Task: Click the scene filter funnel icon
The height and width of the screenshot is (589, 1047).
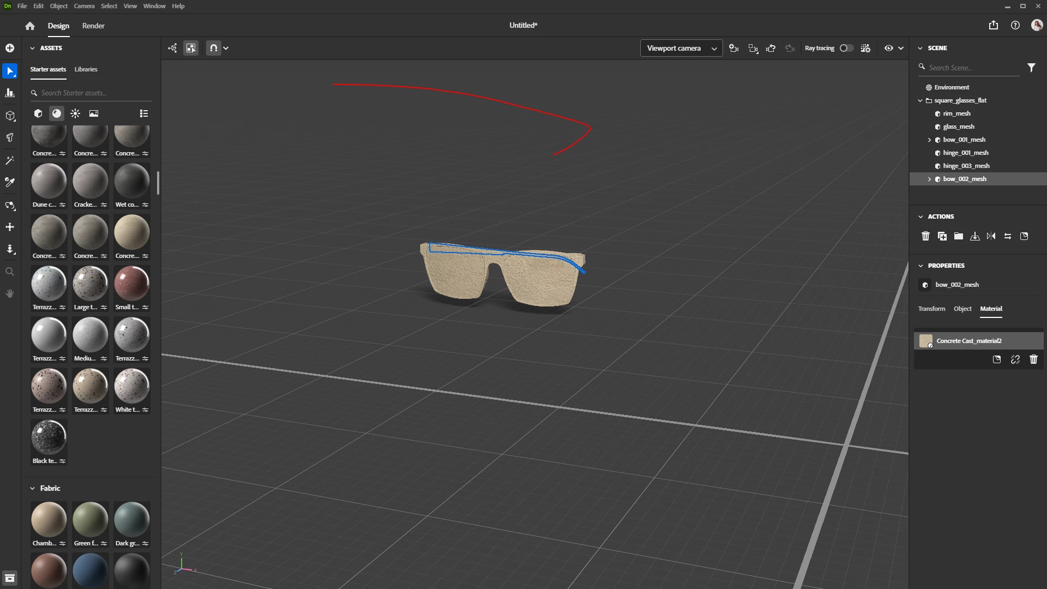Action: (1031, 68)
